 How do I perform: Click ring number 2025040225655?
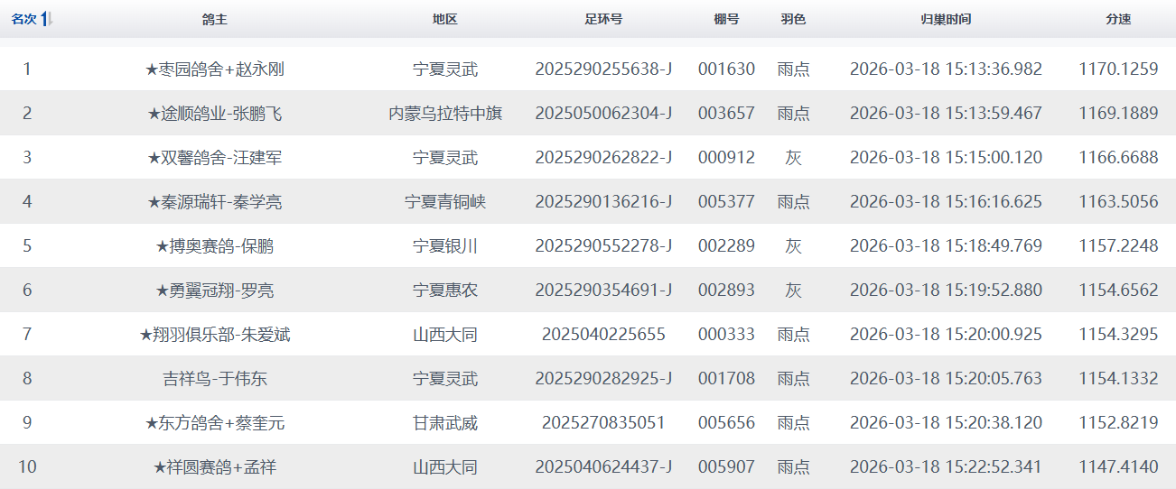pyautogui.click(x=603, y=335)
